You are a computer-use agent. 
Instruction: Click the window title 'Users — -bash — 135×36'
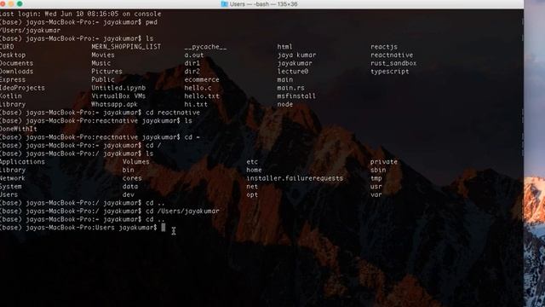pyautogui.click(x=264, y=4)
